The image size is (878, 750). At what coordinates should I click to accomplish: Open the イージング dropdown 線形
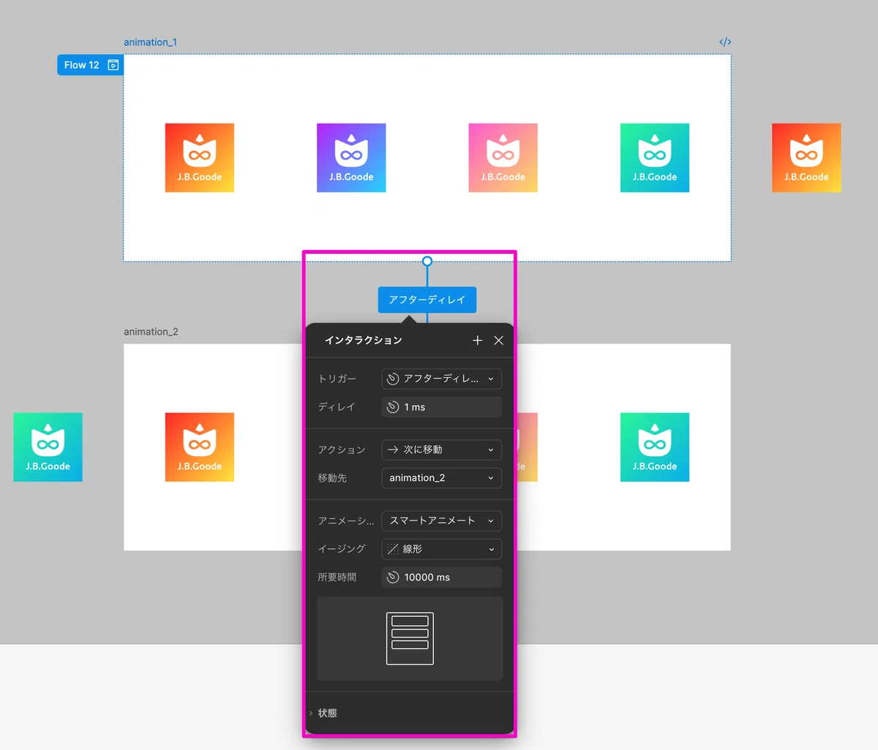(442, 549)
